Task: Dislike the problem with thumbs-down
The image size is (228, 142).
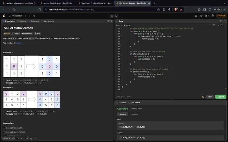Action: [13, 139]
